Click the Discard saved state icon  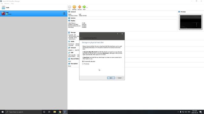pos(79,8)
